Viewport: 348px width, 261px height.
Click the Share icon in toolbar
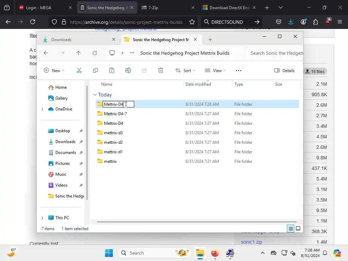tap(144, 71)
